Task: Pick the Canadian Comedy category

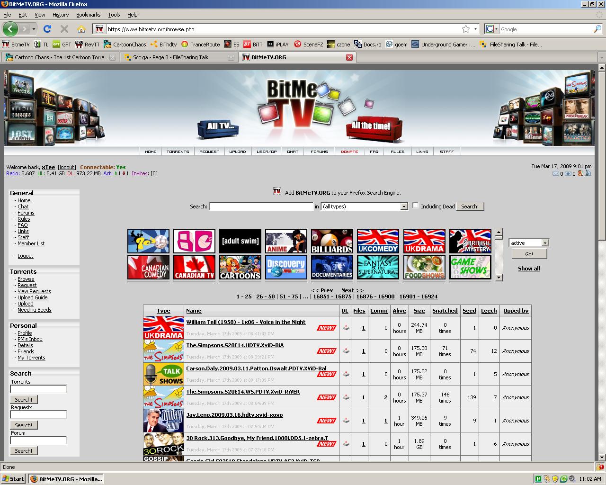Action: click(x=149, y=268)
